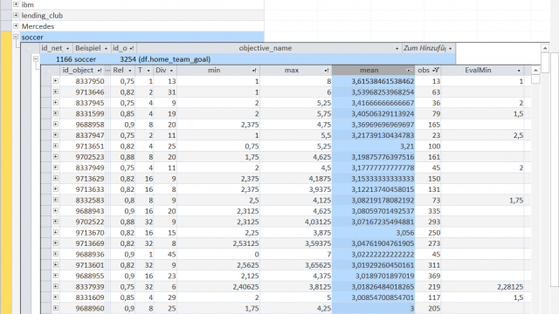
Task: Expand row with id_object 9688936
Action: 56,254
